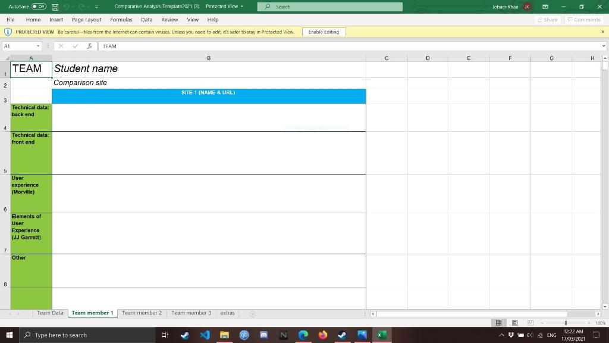Select Page Layout view in the status bar
609x343 pixels.
pyautogui.click(x=514, y=323)
